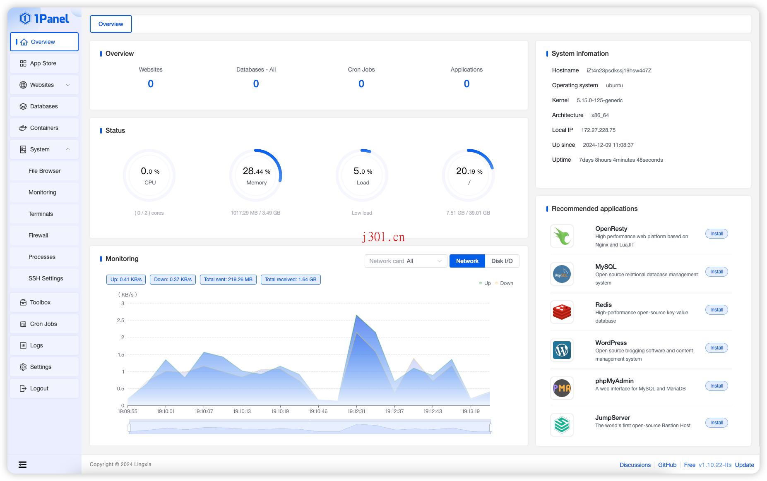767x481 pixels.
Task: Open the App Store grid icon
Action: [23, 63]
